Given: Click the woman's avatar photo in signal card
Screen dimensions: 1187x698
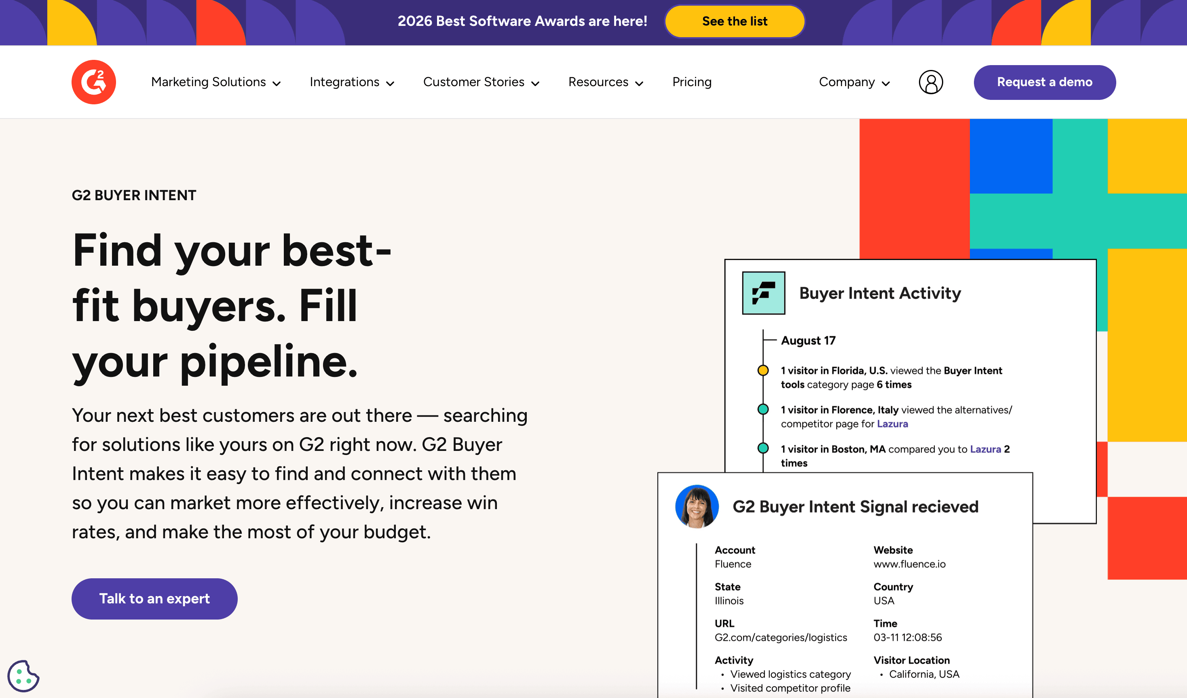Looking at the screenshot, I should 697,506.
